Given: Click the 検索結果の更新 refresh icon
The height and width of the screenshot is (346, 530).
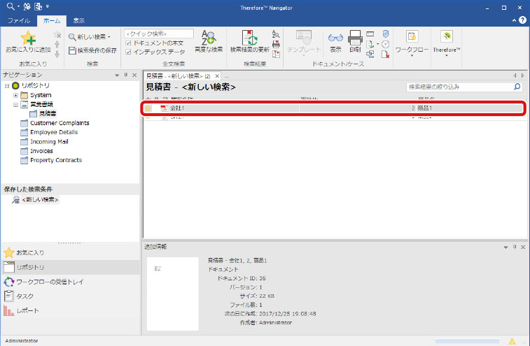Looking at the screenshot, I should click(249, 38).
